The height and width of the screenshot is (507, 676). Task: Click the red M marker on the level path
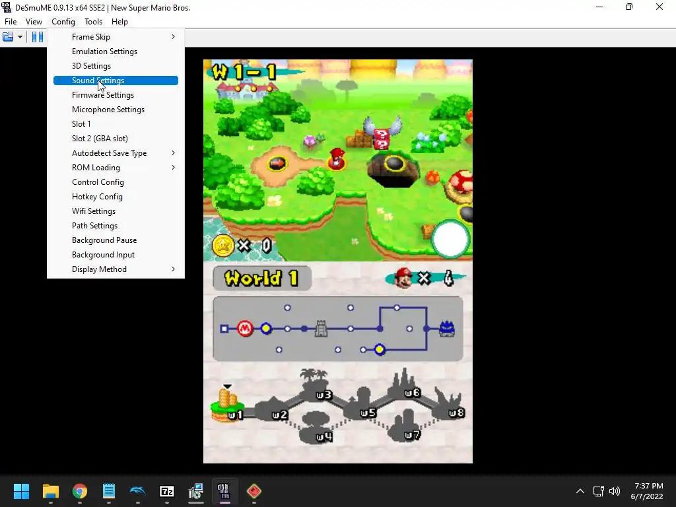click(245, 329)
